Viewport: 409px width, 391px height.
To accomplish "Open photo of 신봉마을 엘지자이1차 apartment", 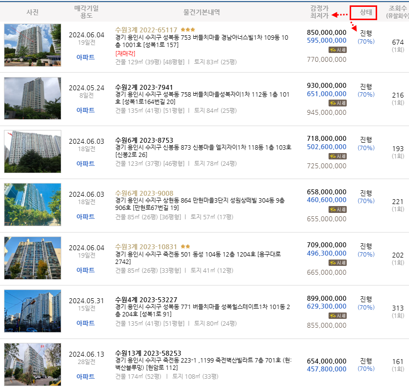I will tap(32, 152).
